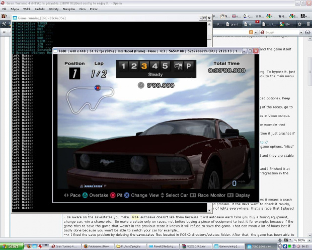Viewport: 312px width, 250px height.
Task: Click the console scrollbar down arrow
Action: tap(209, 210)
